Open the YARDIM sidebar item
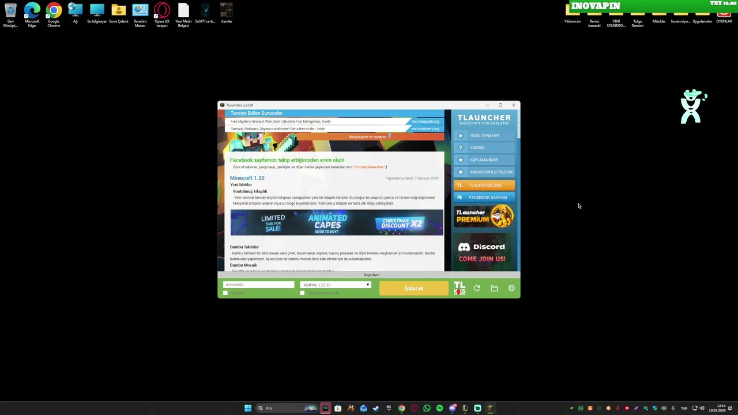The width and height of the screenshot is (738, 415). point(484,148)
